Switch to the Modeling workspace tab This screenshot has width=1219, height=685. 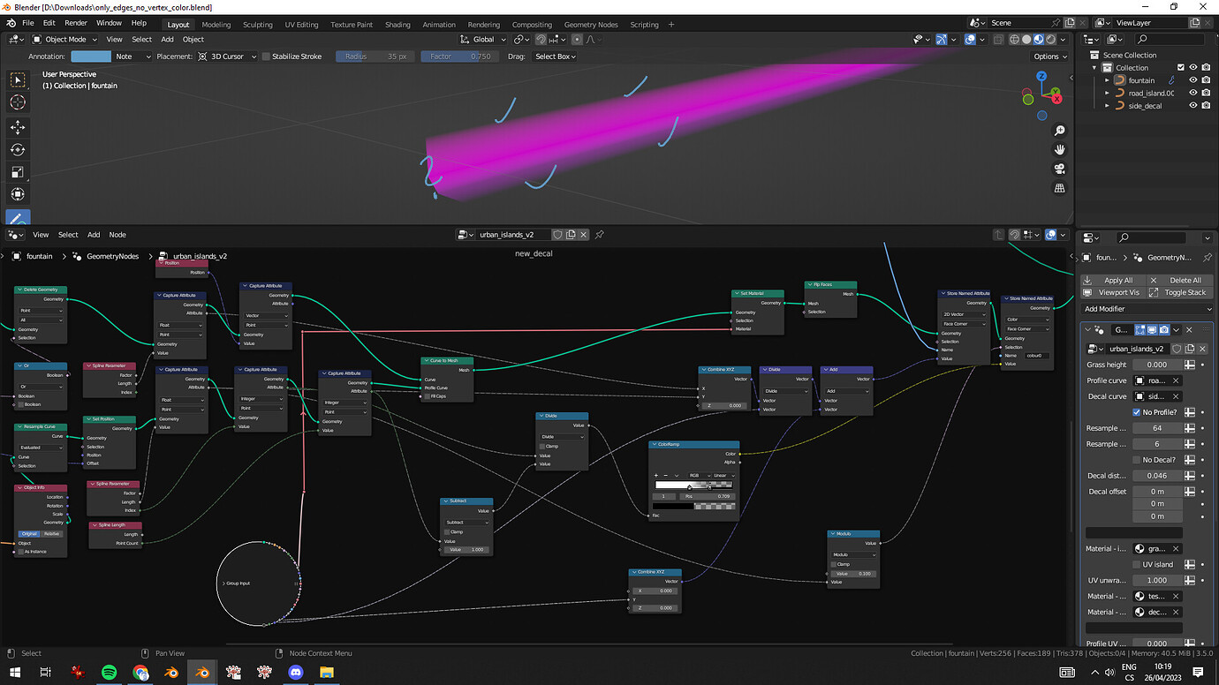(216, 25)
